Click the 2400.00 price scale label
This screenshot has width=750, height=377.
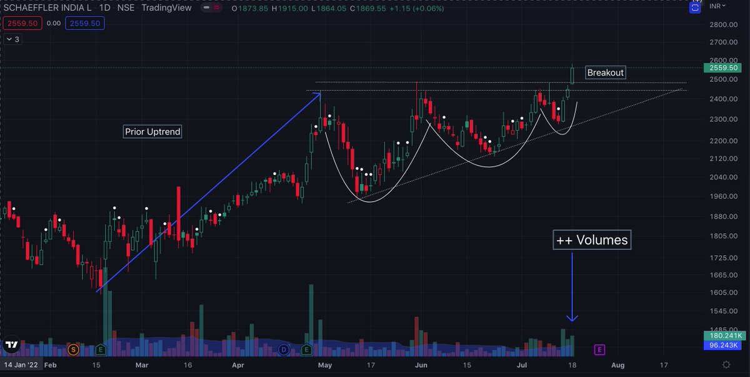tap(724, 99)
